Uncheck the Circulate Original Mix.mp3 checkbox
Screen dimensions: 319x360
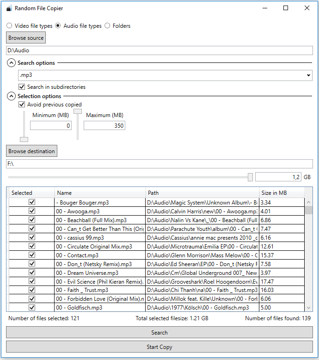32,246
